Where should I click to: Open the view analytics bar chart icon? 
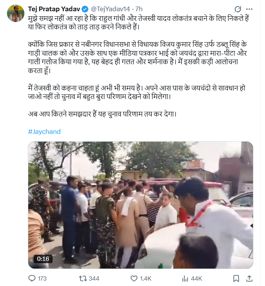tap(185, 279)
